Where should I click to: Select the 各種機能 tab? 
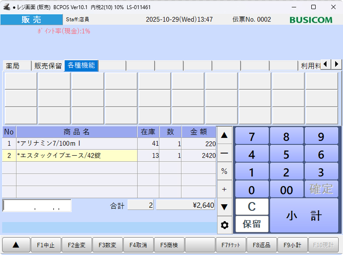click(x=81, y=65)
